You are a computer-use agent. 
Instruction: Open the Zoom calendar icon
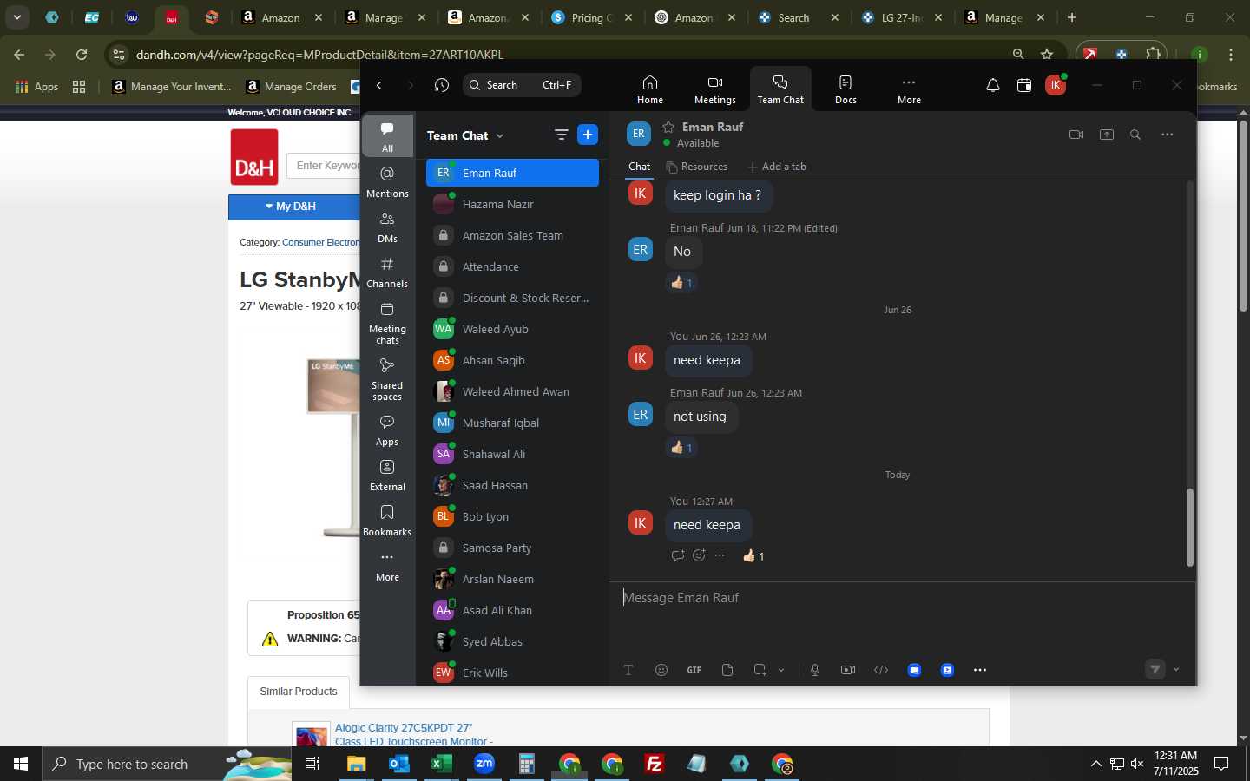click(x=1024, y=85)
